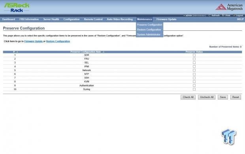Follow the Firmware Update hyperlink in text
The image size is (245, 154).
click(34, 41)
